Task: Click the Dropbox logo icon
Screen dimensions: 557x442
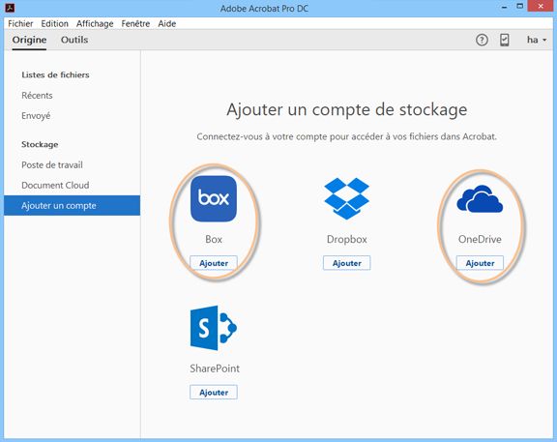Action: point(347,198)
